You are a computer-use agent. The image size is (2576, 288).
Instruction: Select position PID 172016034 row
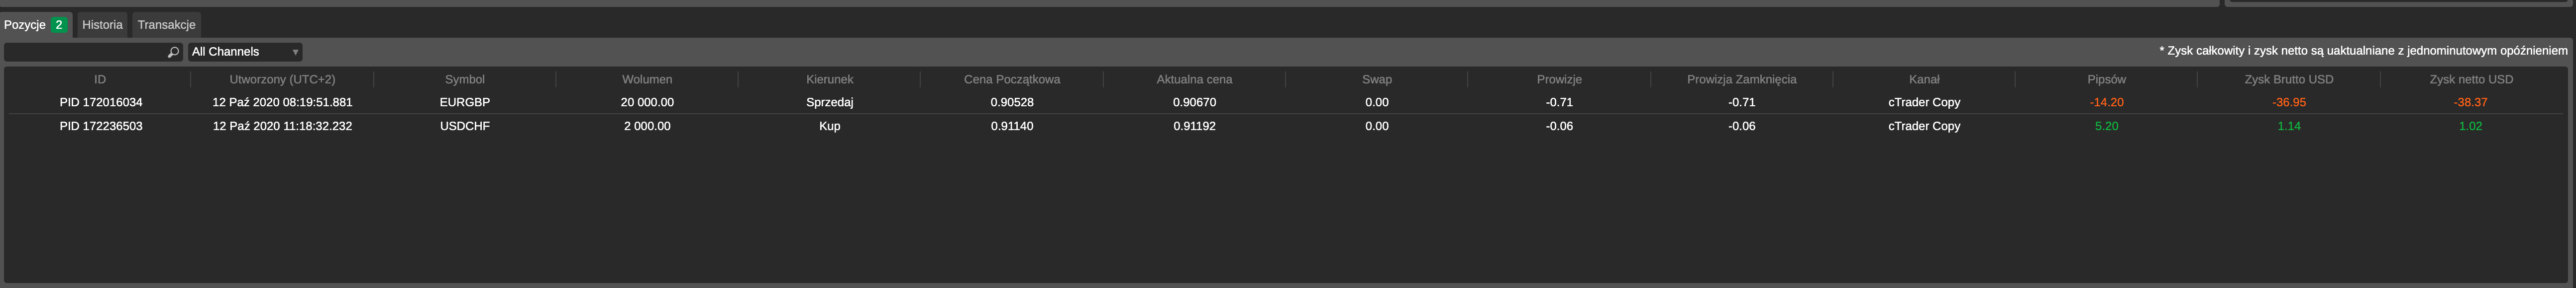pos(1286,102)
